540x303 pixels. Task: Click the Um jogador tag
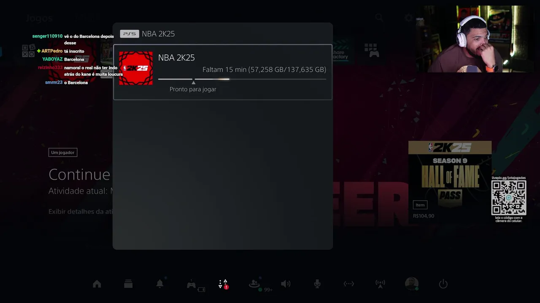pyautogui.click(x=63, y=152)
